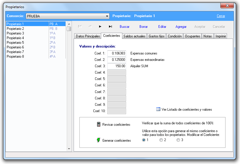Switch to Saldos actuales tab

point(134,36)
